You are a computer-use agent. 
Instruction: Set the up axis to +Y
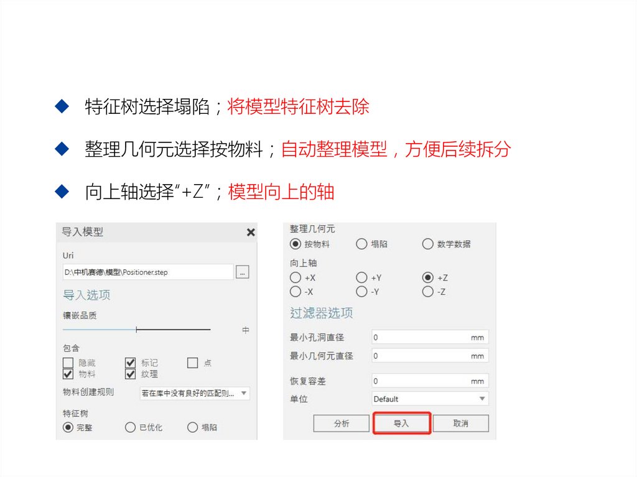point(361,277)
